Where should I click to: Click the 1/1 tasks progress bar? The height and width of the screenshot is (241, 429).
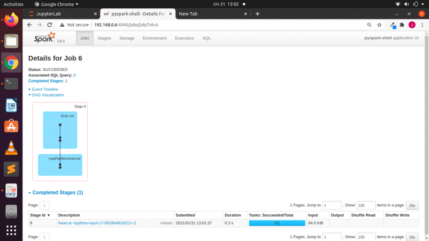click(277, 223)
